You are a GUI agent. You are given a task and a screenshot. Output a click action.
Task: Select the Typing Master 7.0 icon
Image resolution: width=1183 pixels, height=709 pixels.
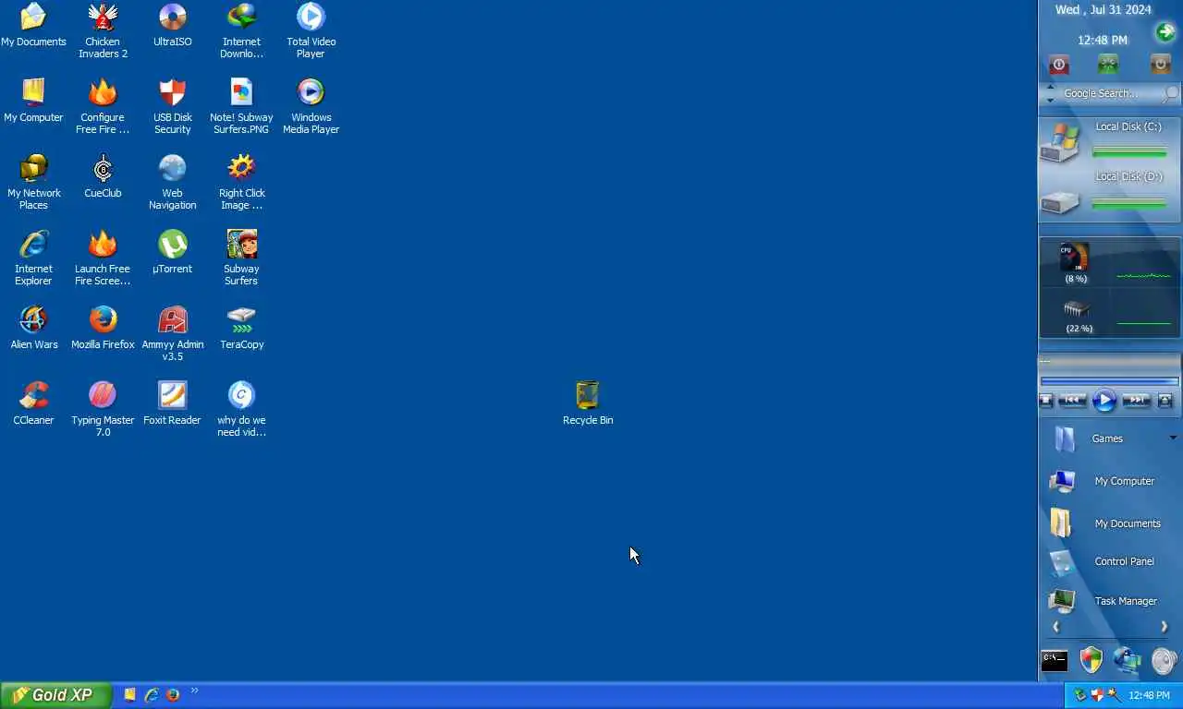(103, 410)
